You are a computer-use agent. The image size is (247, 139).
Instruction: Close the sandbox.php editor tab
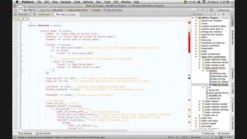(x=52, y=14)
